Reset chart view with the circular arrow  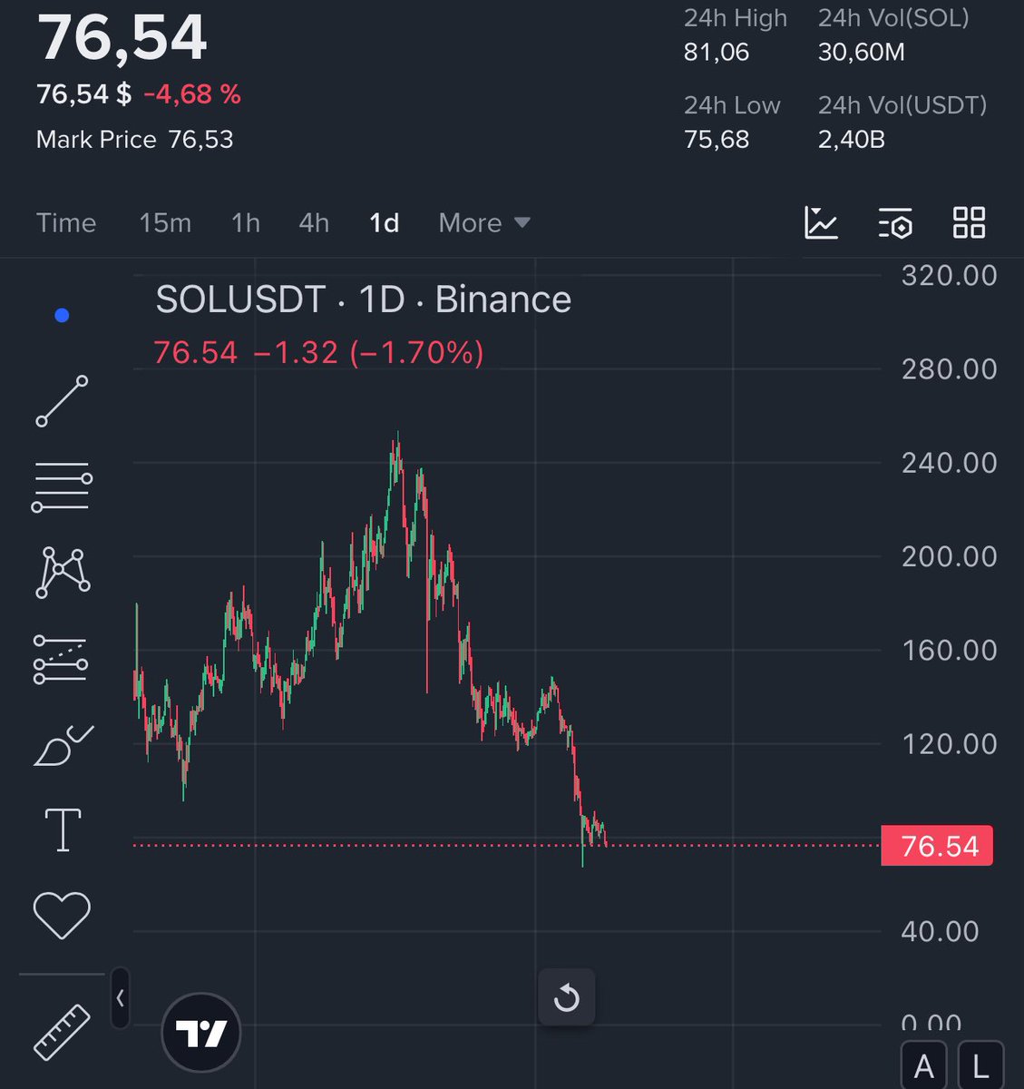pos(566,998)
